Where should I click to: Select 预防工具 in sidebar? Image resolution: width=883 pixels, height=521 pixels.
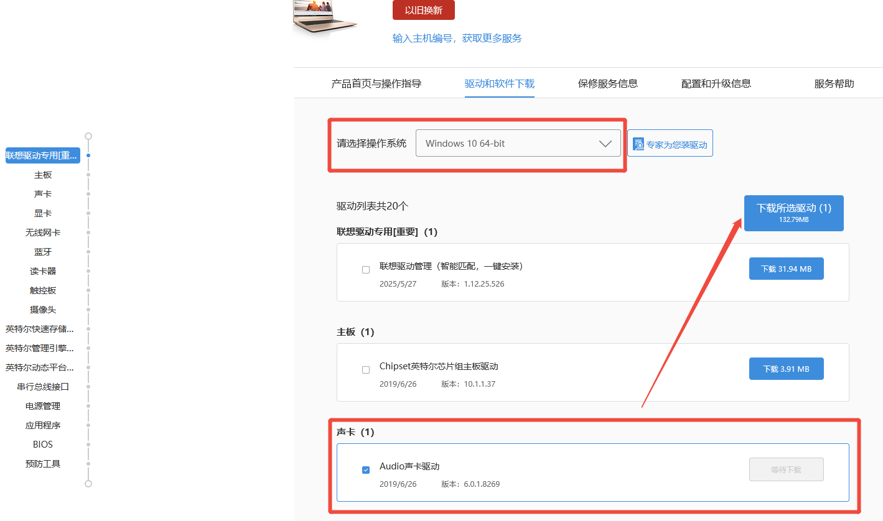point(43,464)
